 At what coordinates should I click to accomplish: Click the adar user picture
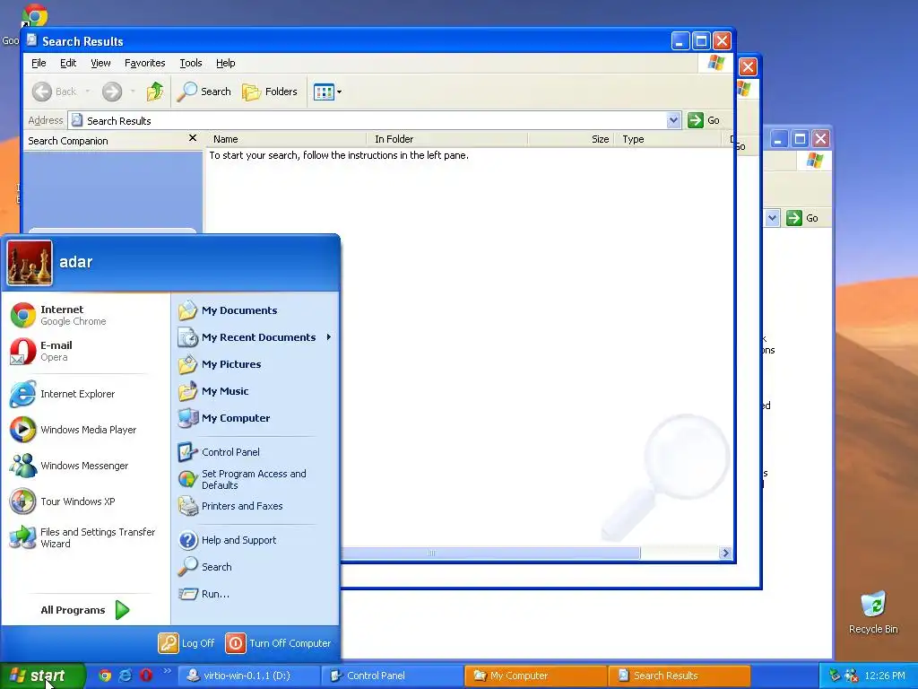(30, 263)
